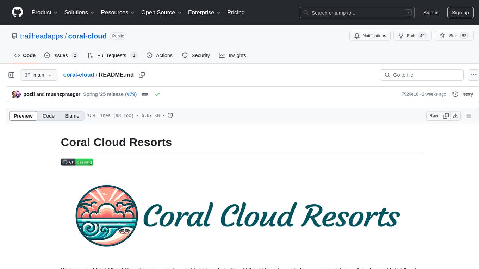Switch to the Insights tab

(232, 55)
